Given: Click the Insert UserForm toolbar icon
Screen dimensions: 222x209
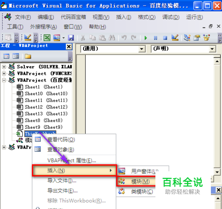Looking at the screenshot, I should (57, 38).
